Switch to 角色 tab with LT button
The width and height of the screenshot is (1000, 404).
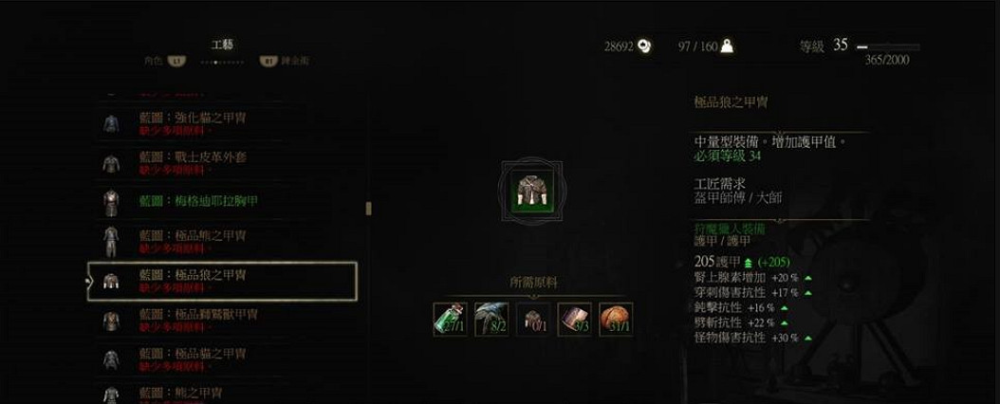click(x=165, y=62)
